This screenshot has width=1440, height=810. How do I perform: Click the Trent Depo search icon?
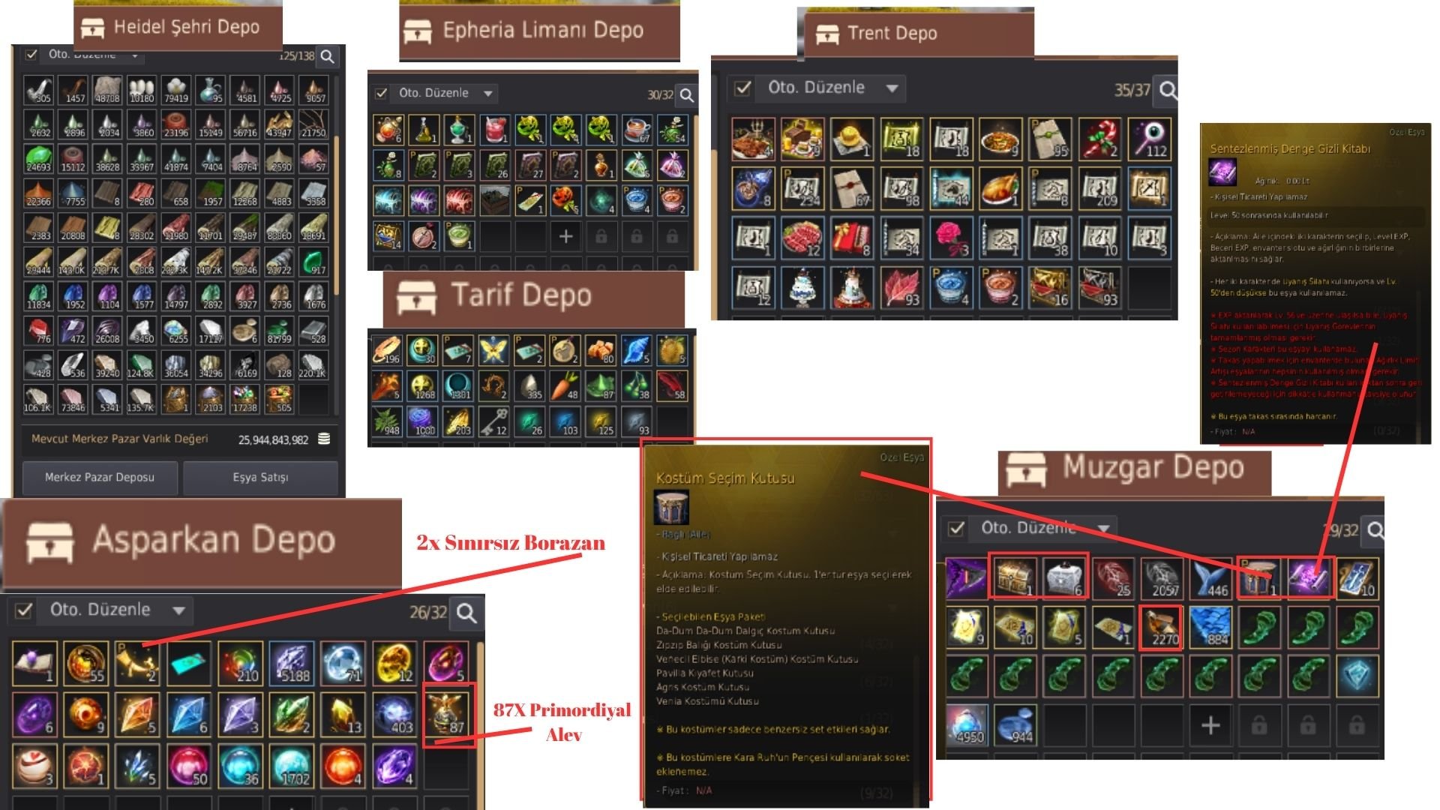tap(1167, 90)
